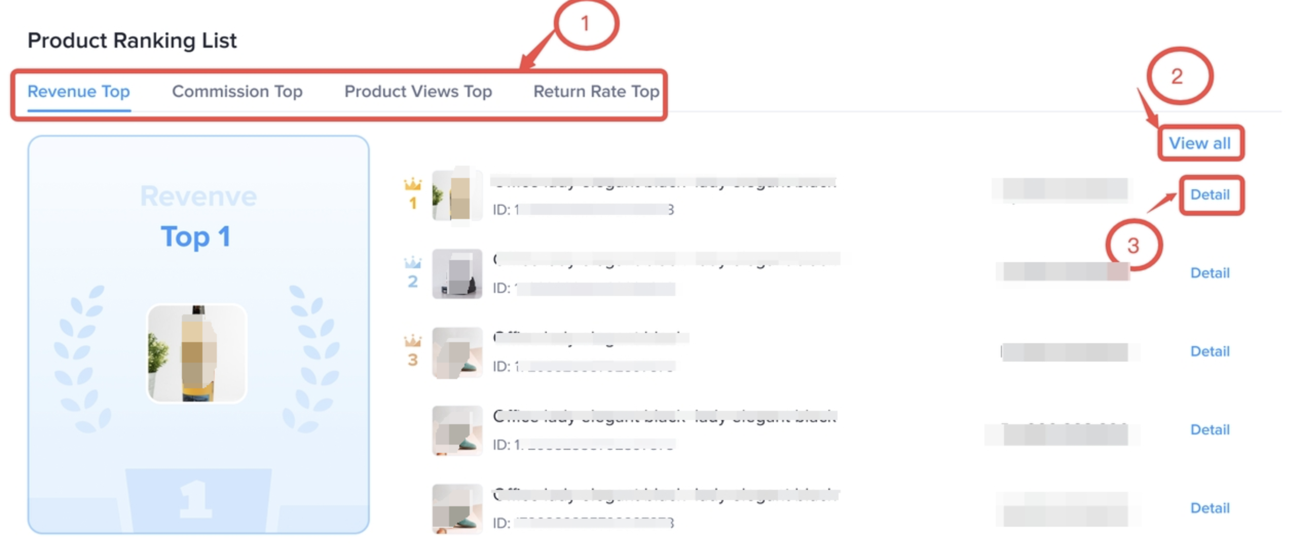Open Detail for the fourth product
The image size is (1302, 556).
click(1210, 430)
